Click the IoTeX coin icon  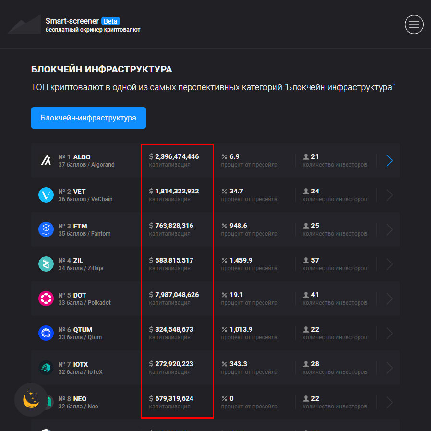tap(46, 368)
